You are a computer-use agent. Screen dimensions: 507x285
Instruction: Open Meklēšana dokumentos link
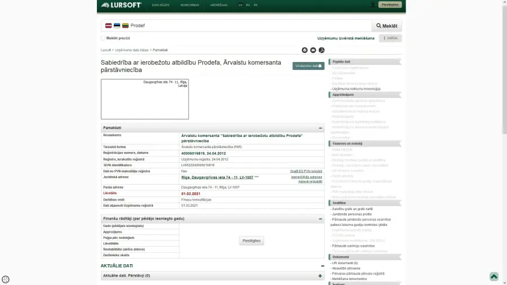349,279
